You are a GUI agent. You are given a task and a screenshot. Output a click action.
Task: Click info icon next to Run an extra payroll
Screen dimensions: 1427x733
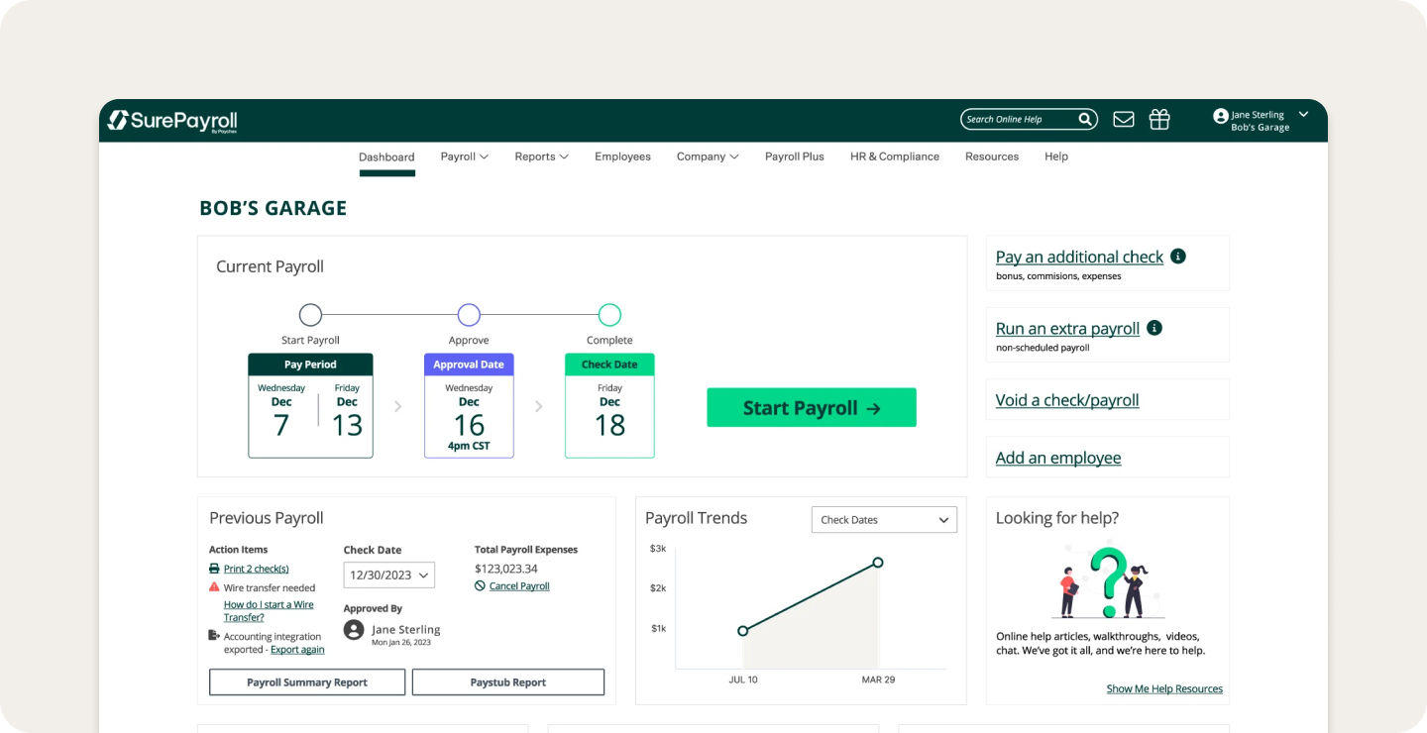pos(1153,328)
